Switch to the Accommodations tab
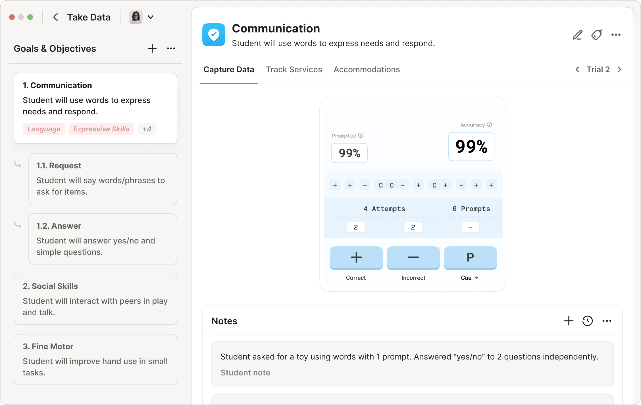The image size is (641, 405). (x=367, y=69)
